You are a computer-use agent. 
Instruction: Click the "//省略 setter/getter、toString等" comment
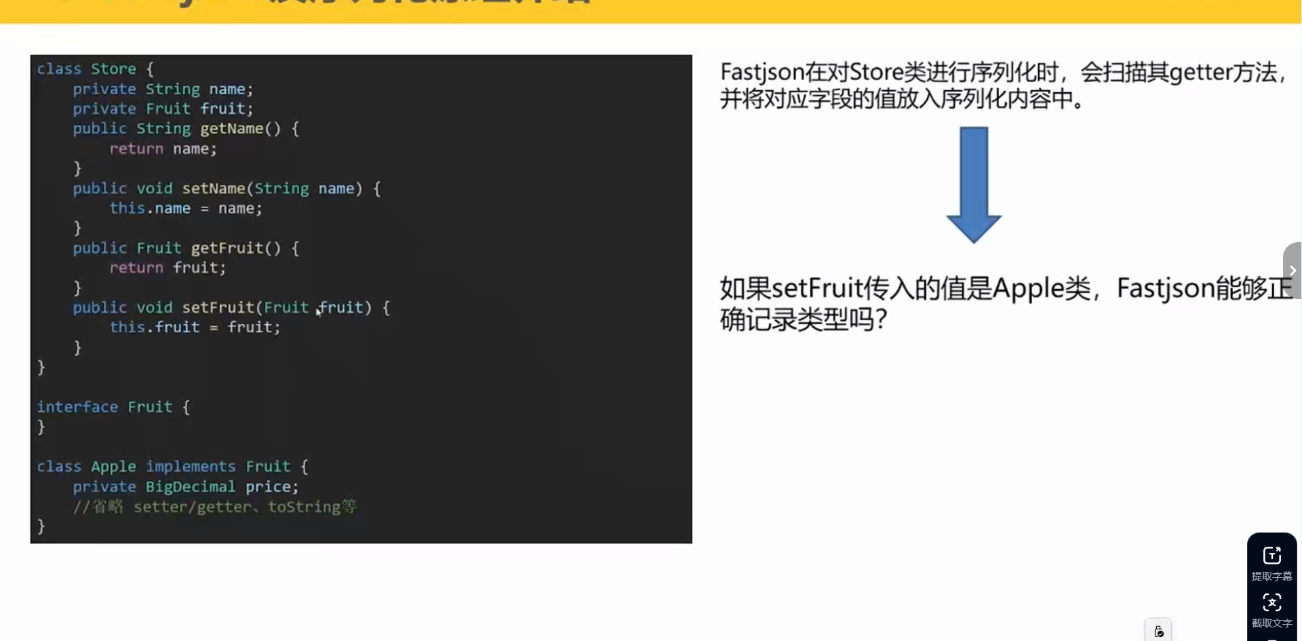(214, 506)
